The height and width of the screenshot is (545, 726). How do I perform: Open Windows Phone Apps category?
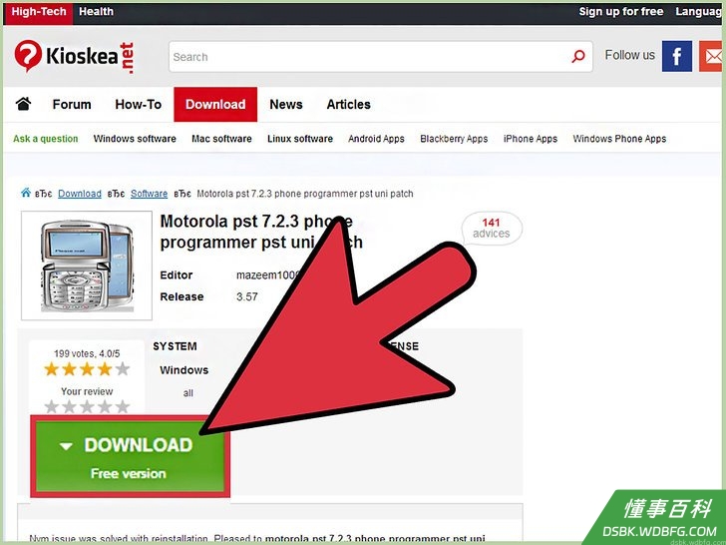tap(619, 139)
